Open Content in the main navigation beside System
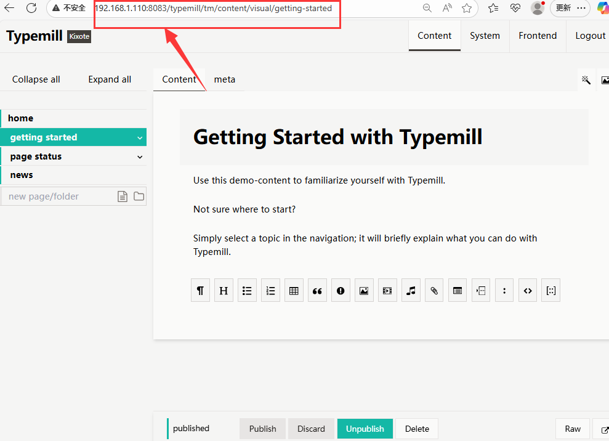The height and width of the screenshot is (441, 609). (435, 36)
